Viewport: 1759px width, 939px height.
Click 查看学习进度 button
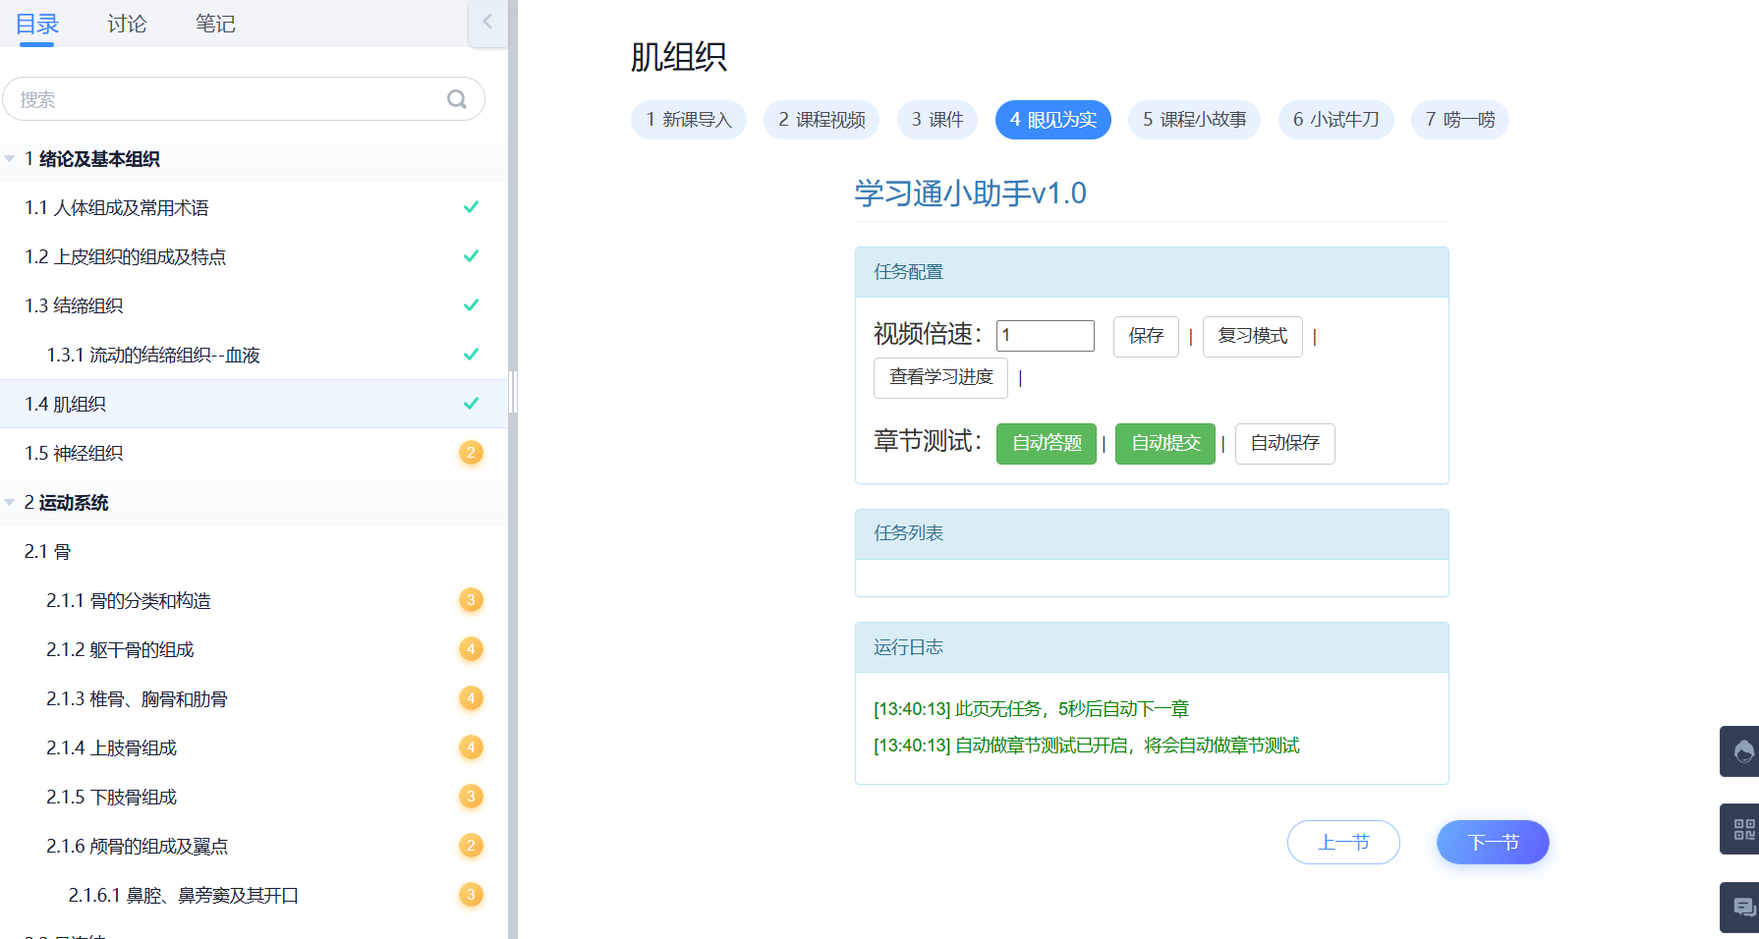coord(941,377)
